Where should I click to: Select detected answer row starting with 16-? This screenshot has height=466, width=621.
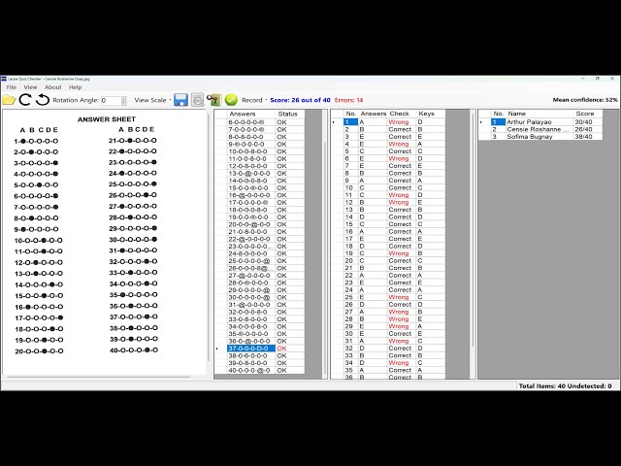[x=251, y=195]
